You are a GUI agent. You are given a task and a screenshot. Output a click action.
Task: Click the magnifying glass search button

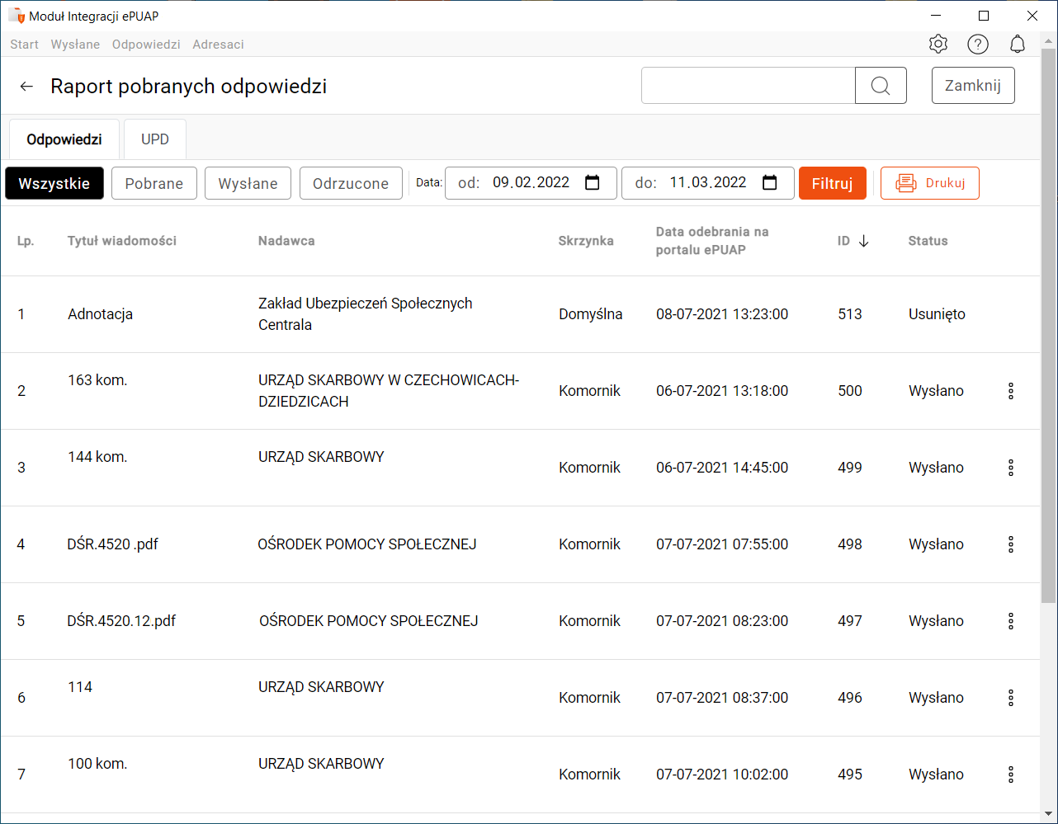(881, 86)
